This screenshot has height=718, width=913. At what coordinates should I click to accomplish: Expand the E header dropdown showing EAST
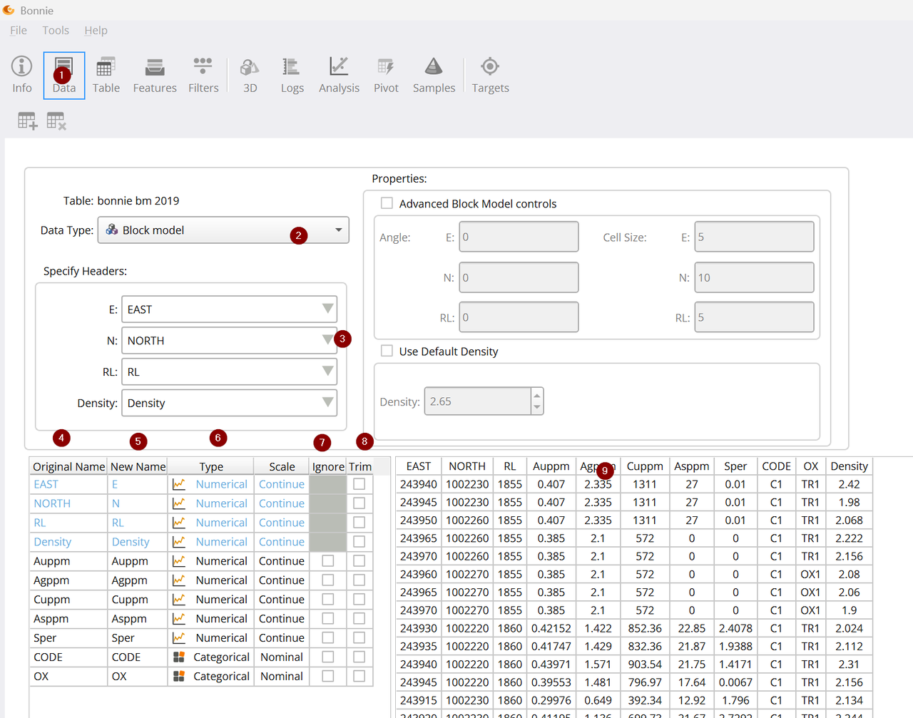(x=229, y=309)
